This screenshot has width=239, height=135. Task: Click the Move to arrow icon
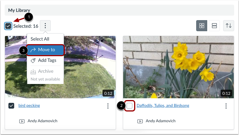(x=33, y=50)
